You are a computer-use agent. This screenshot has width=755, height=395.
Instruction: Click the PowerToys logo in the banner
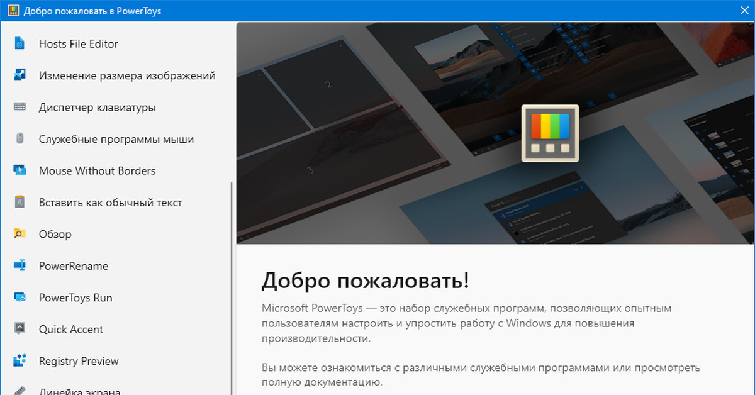550,133
